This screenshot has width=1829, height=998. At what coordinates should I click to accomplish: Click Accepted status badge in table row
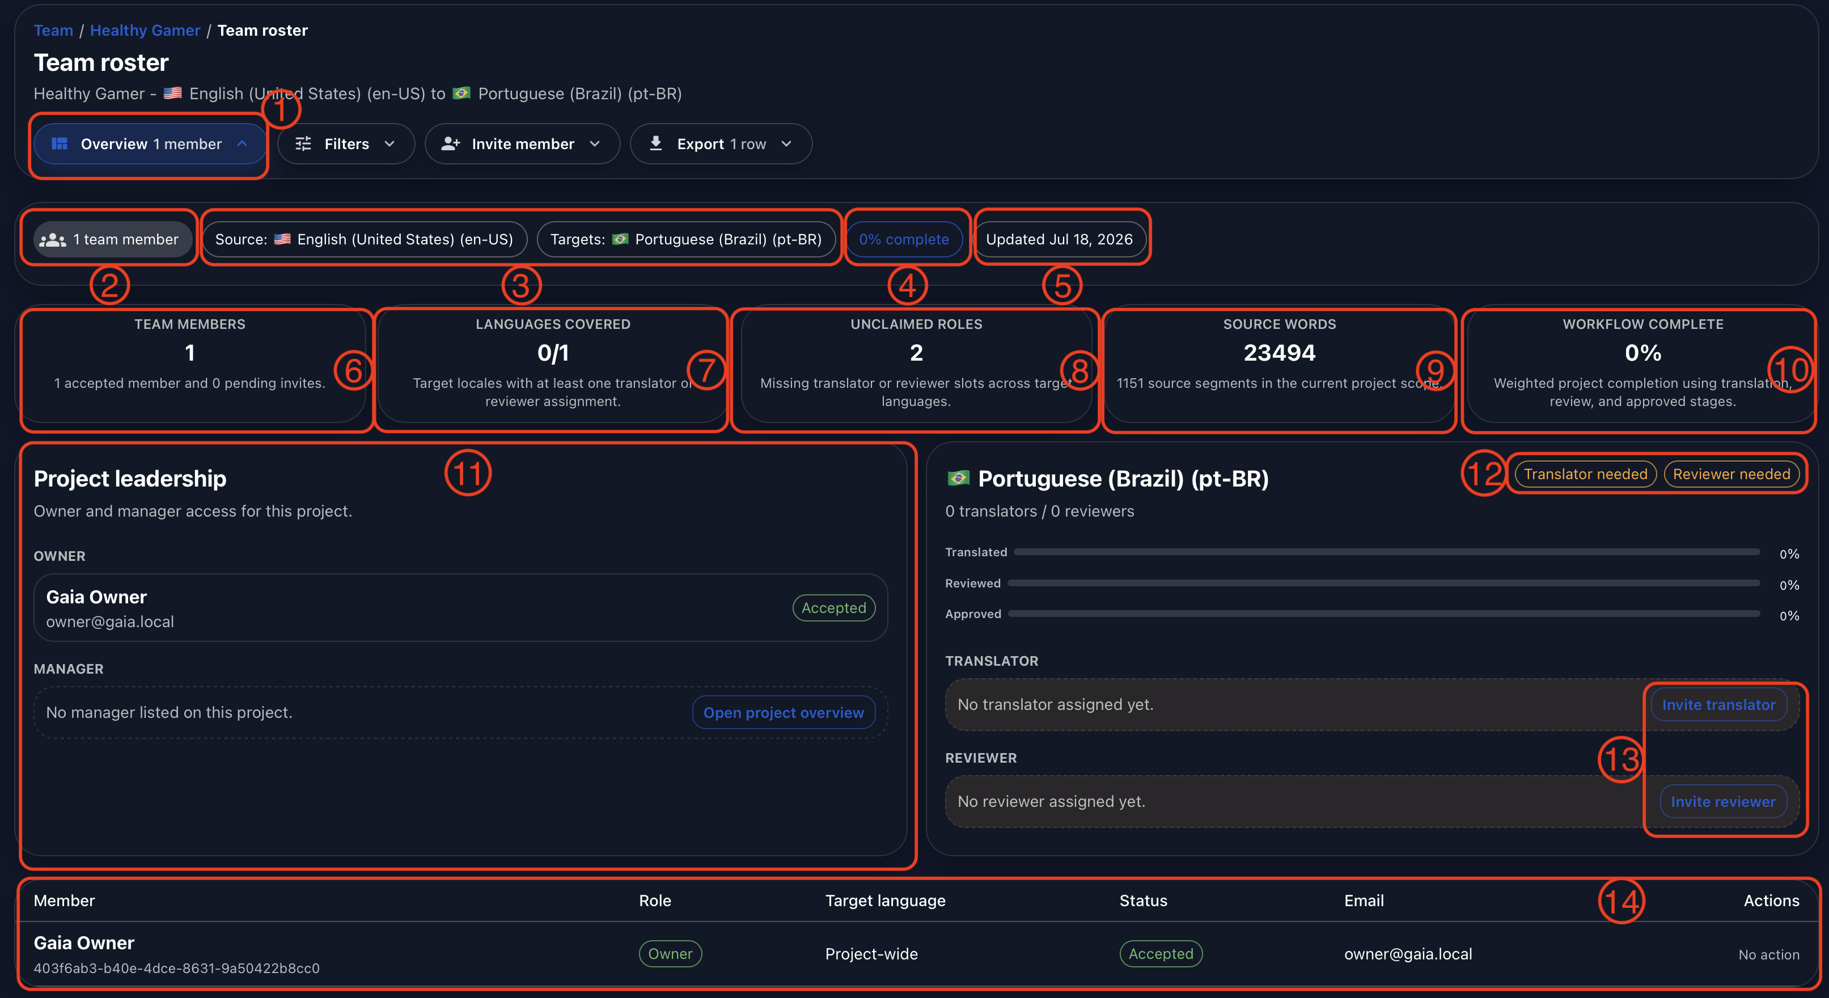point(1160,954)
